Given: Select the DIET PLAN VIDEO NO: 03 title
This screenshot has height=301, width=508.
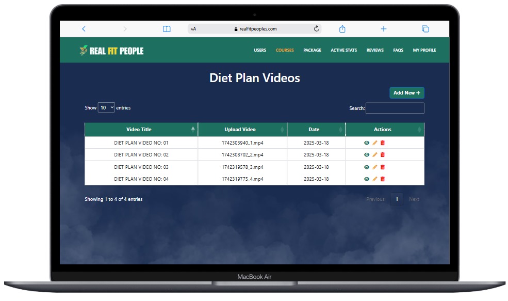Looking at the screenshot, I should 141,167.
